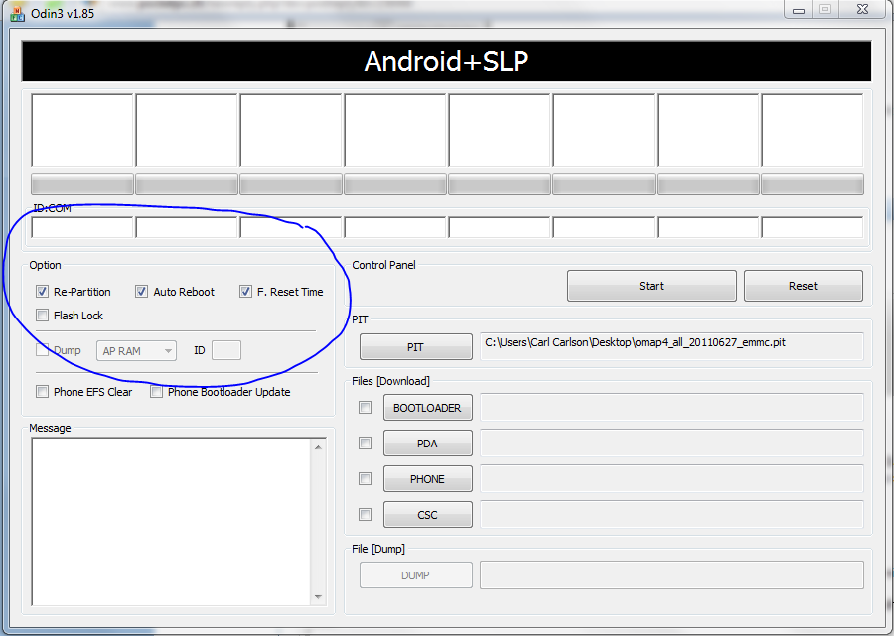Minimize the Odin3 window
This screenshot has width=894, height=636.
point(799,10)
